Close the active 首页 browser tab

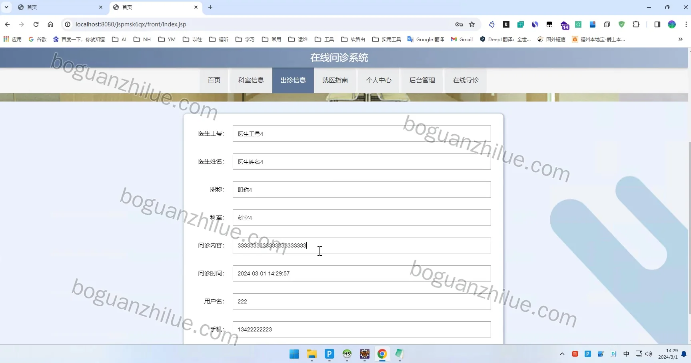196,7
